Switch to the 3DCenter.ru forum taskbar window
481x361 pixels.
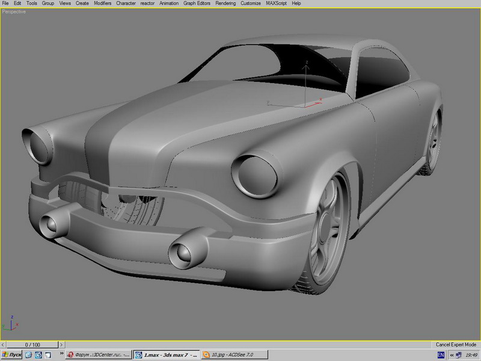coord(99,355)
